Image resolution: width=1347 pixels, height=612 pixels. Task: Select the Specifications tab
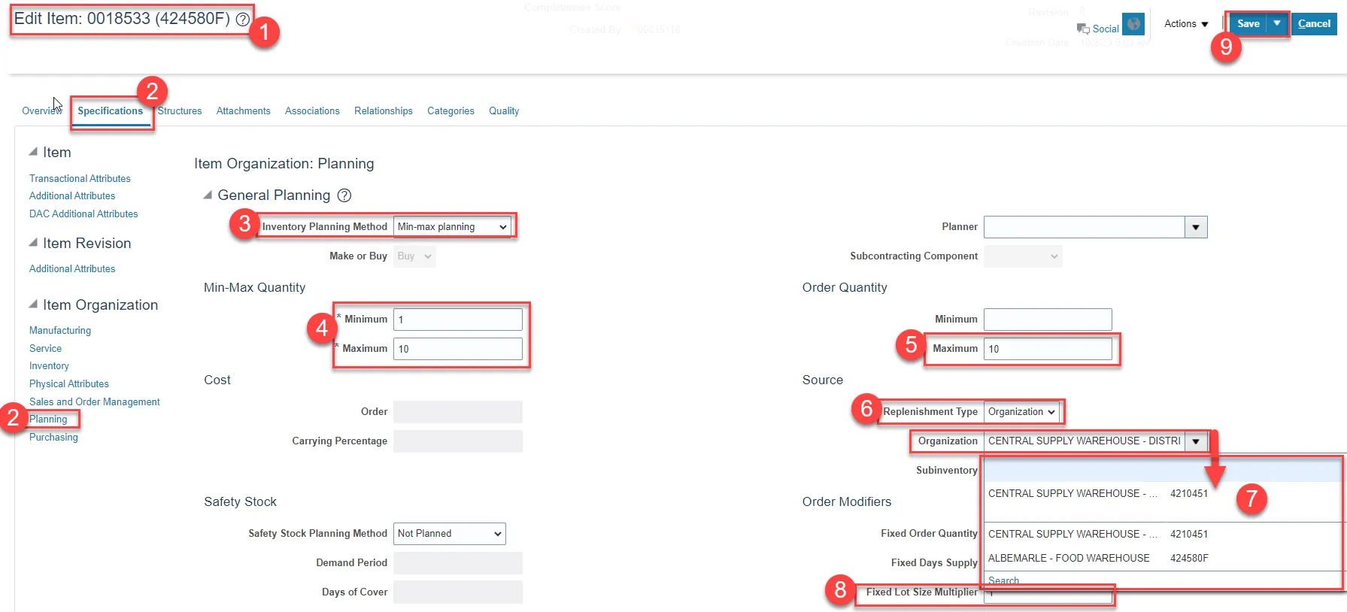coord(110,111)
